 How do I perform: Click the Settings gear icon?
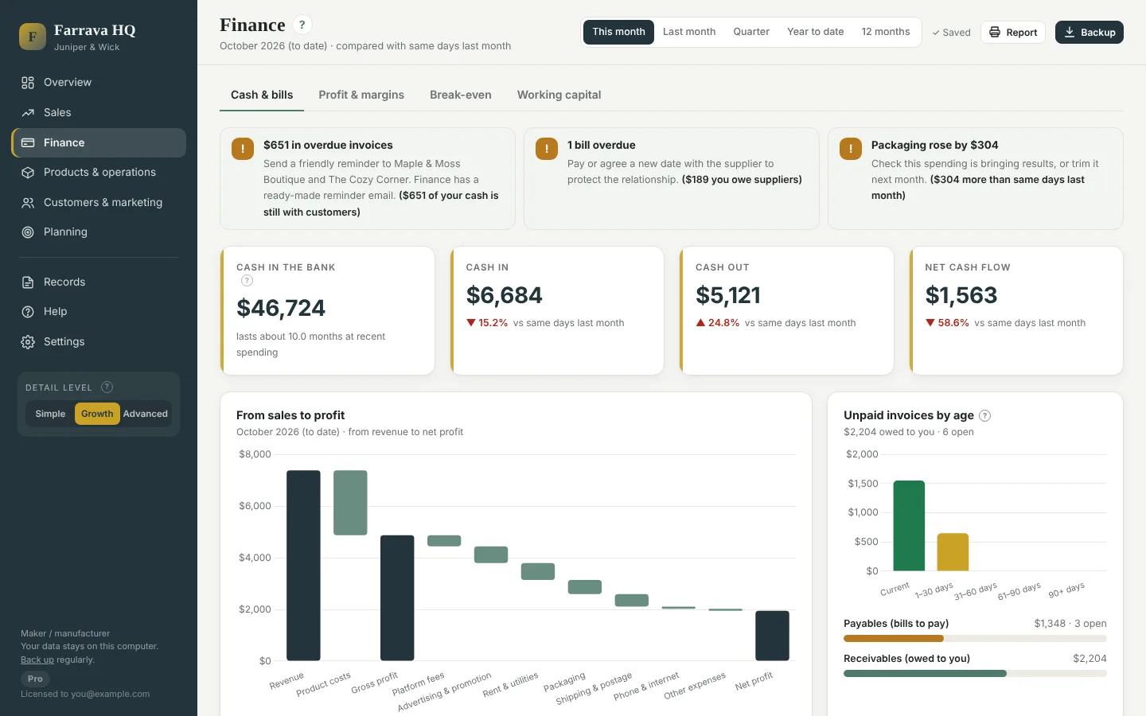28,342
